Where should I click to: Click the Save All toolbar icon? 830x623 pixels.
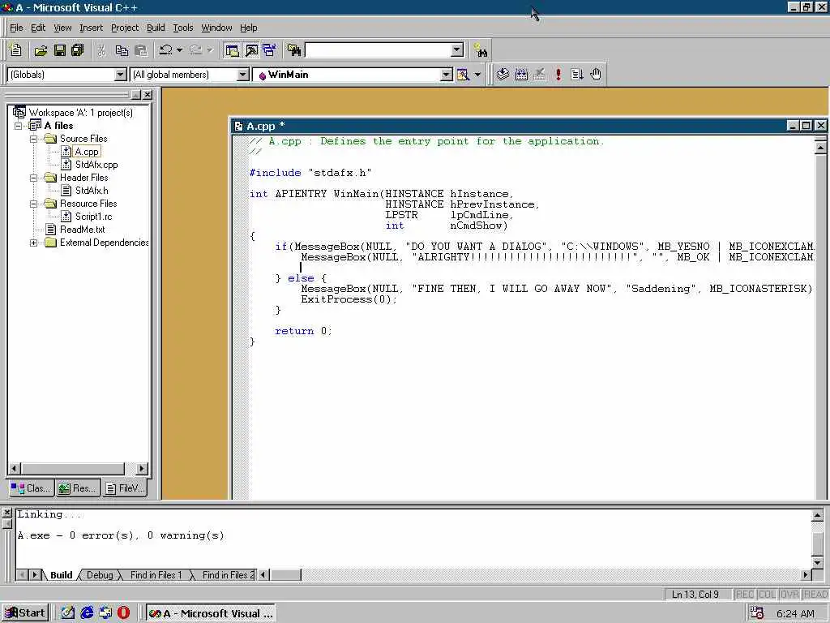(78, 50)
